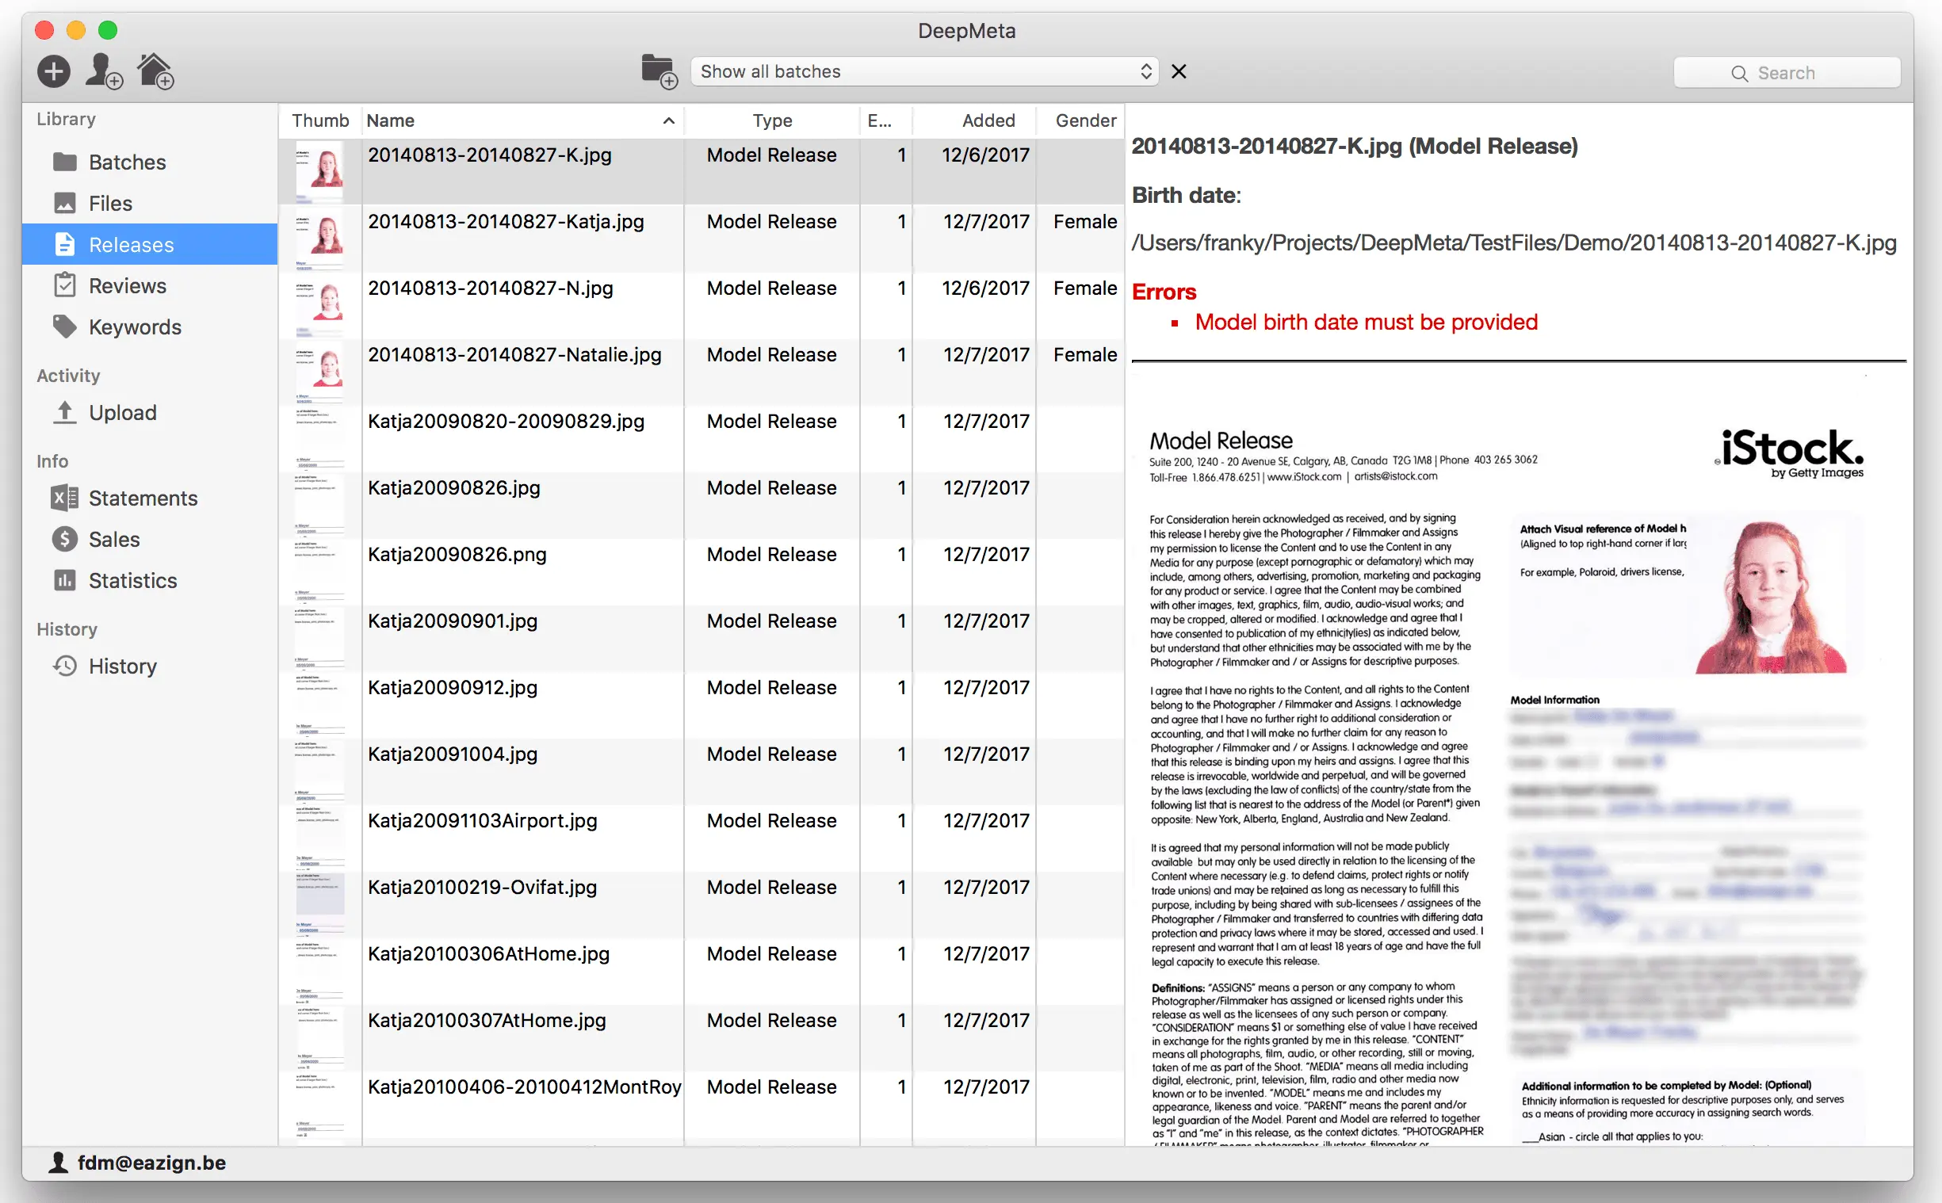Select row Katja20091103Airport.jpg
The width and height of the screenshot is (1942, 1203).
(x=701, y=839)
